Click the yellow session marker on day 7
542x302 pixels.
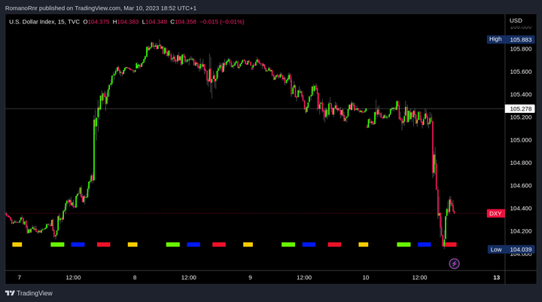click(17, 245)
